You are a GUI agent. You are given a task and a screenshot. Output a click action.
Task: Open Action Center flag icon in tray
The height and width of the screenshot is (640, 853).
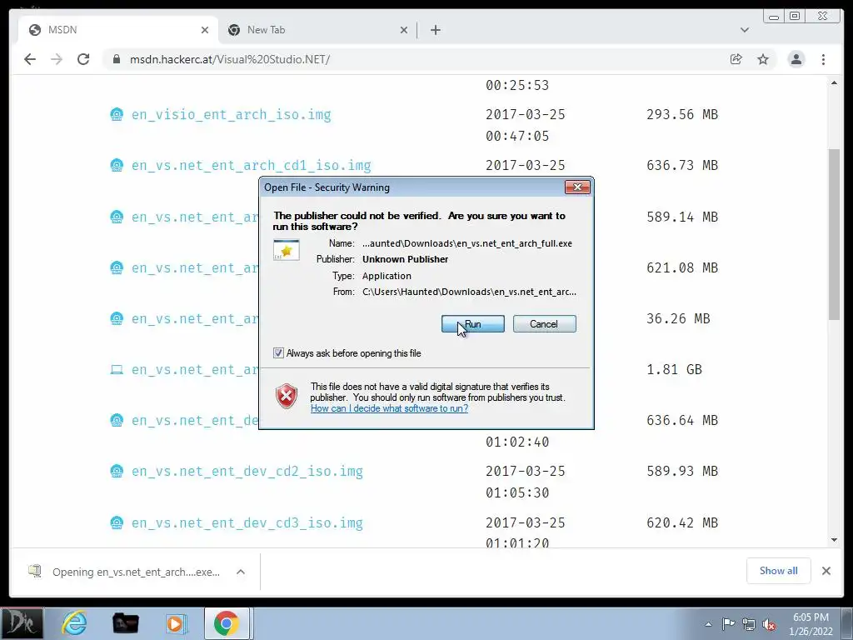tap(728, 624)
